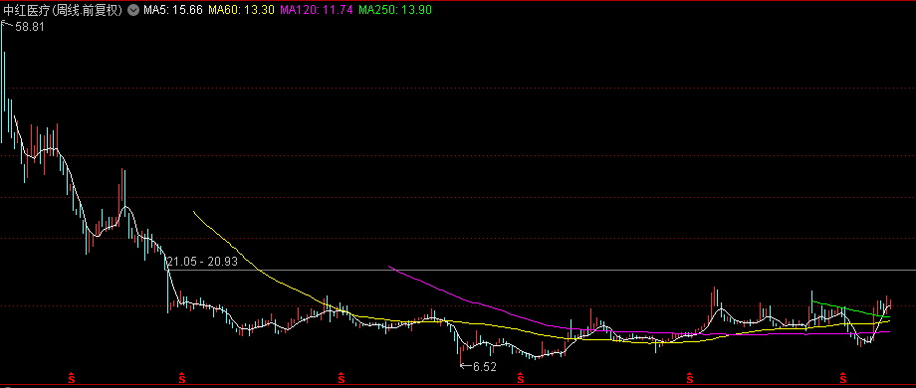The height and width of the screenshot is (388, 916).
Task: Select the magenta MA120: 11.74 indicator label
Action: tap(317, 10)
